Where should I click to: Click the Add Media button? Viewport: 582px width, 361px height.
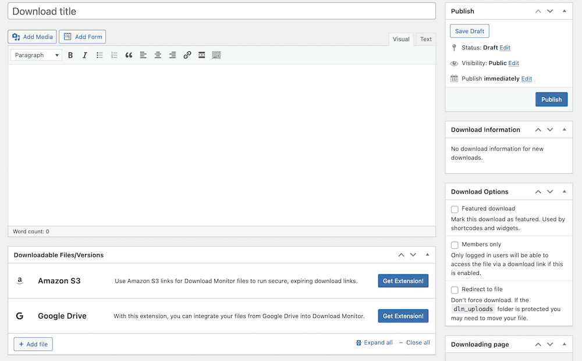point(32,37)
